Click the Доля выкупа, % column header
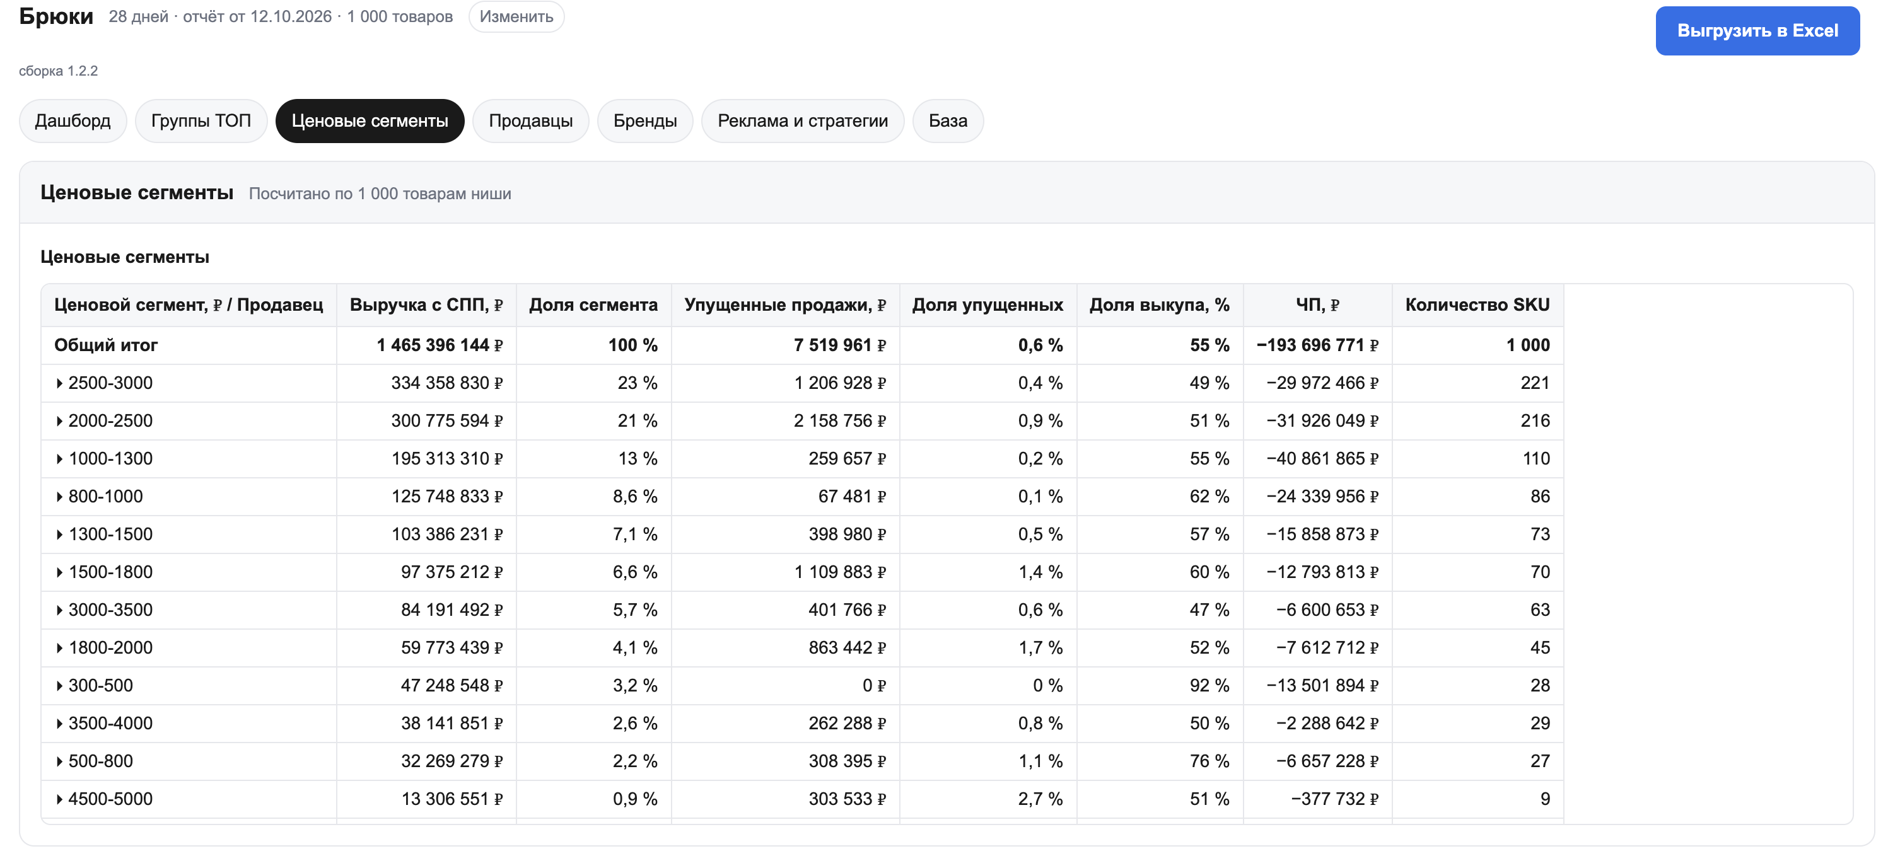This screenshot has height=856, width=1888. (x=1160, y=305)
